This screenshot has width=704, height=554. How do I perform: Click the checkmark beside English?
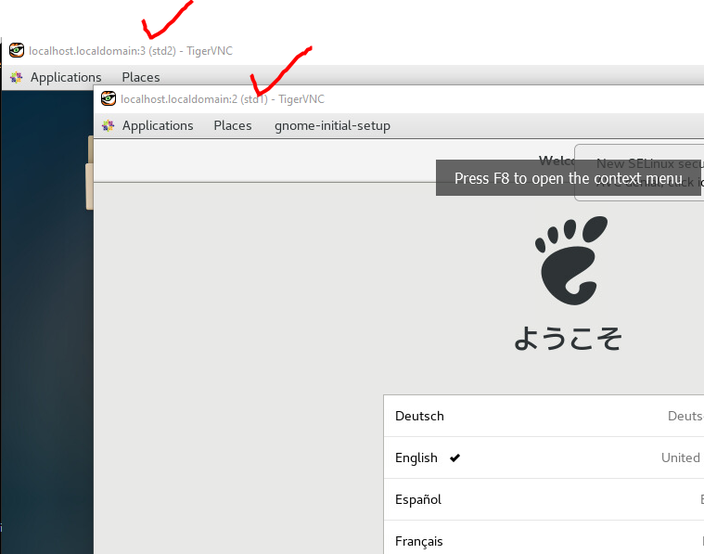coord(454,457)
